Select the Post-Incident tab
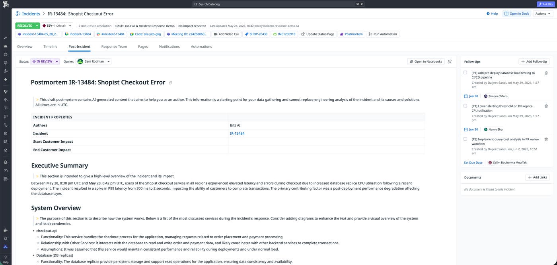This screenshot has width=557, height=265. pos(79,47)
